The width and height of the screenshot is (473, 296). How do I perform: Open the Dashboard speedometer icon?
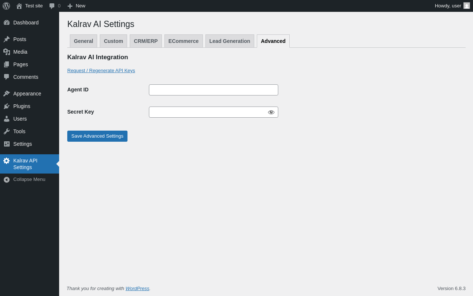(x=7, y=23)
